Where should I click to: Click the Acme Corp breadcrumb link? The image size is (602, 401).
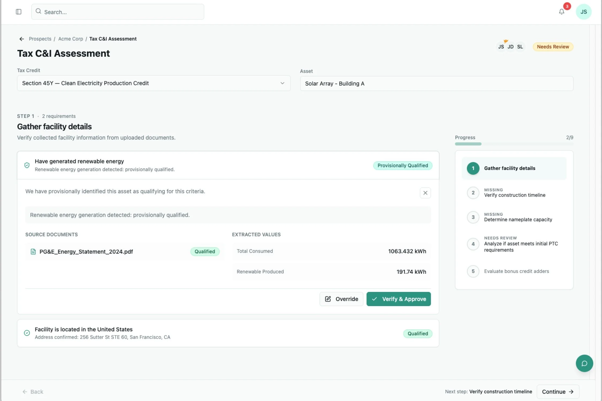tap(71, 39)
